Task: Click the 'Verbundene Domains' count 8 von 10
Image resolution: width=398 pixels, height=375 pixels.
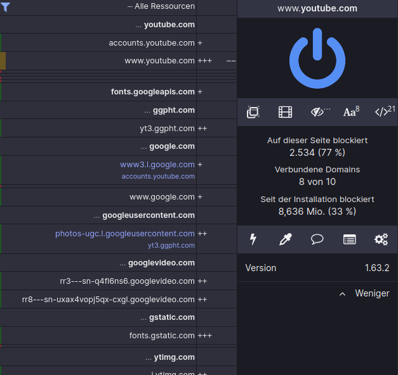Action: pos(317,182)
